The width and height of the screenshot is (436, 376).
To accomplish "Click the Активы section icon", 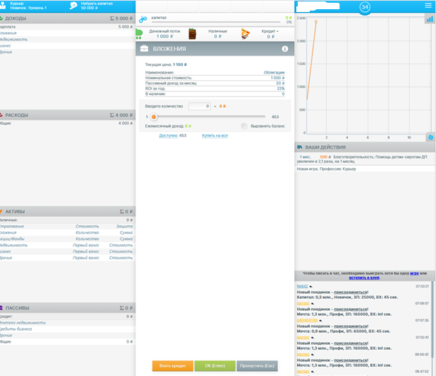I will click(1, 211).
